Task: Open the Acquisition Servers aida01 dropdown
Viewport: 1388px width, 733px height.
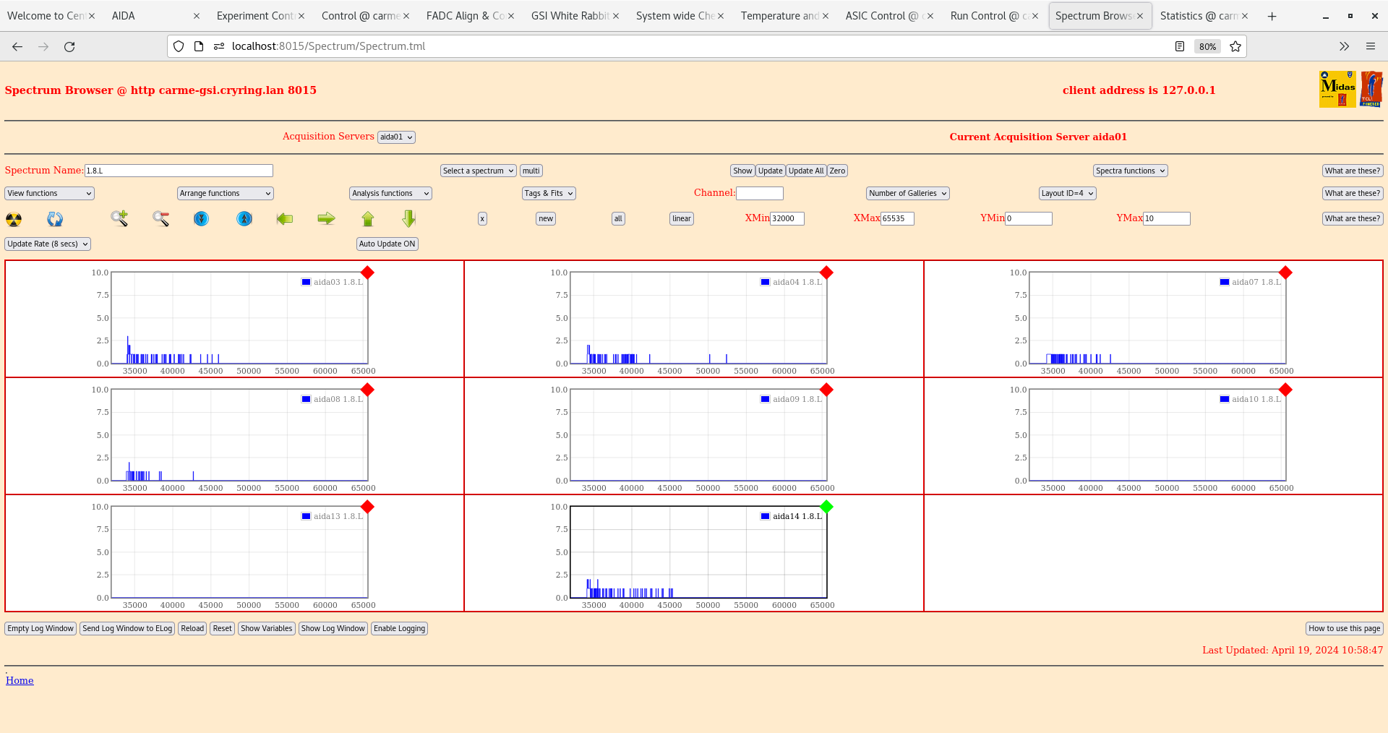Action: (x=396, y=137)
